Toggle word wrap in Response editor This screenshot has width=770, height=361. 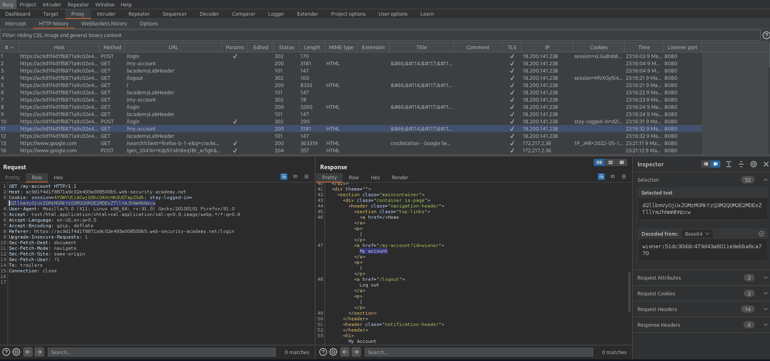pos(601,176)
